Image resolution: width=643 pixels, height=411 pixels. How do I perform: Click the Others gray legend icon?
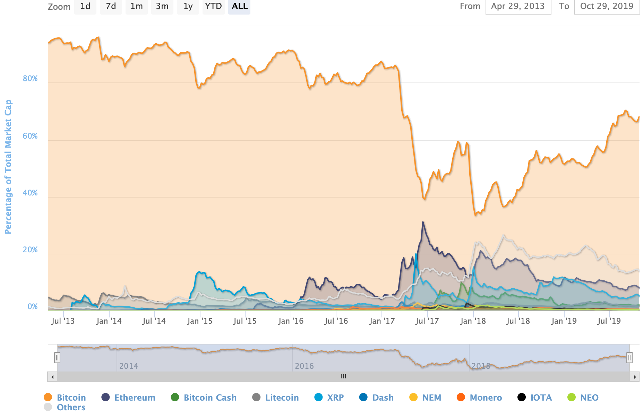click(48, 407)
